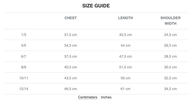Select the Centimeters unit option
Screen dimensions: 194x103
(88, 97)
